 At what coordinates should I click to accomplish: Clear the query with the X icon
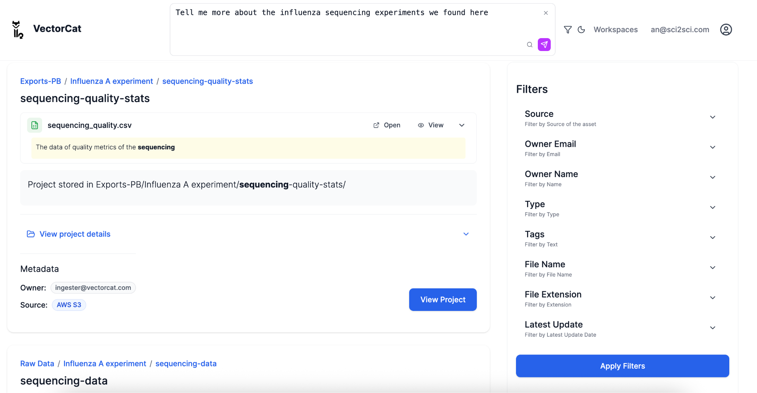coord(546,13)
